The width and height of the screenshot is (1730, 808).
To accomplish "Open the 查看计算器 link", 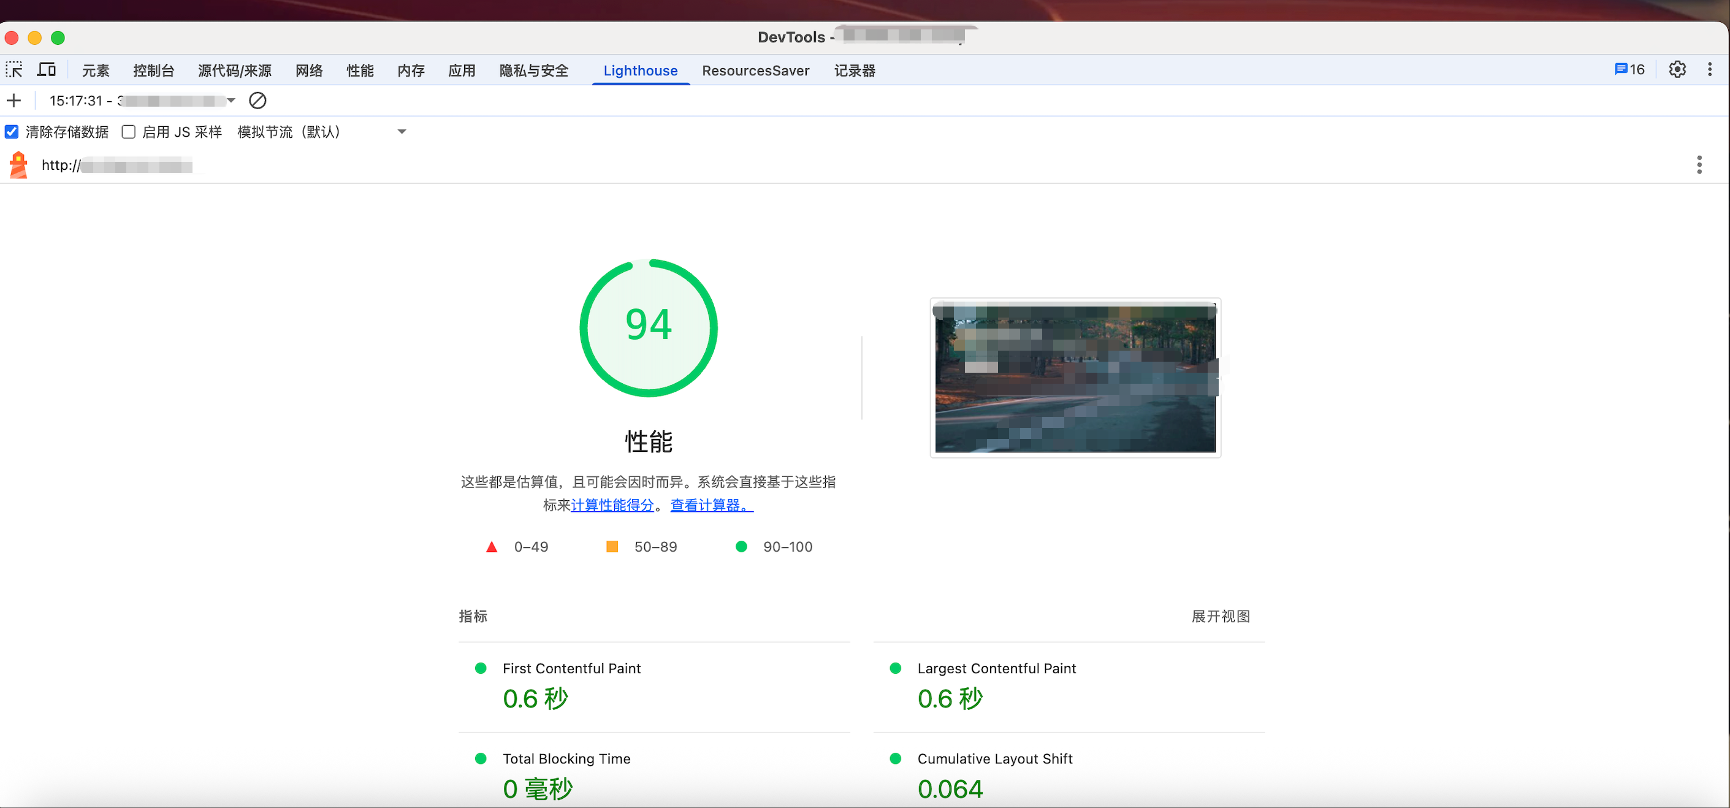I will (712, 505).
